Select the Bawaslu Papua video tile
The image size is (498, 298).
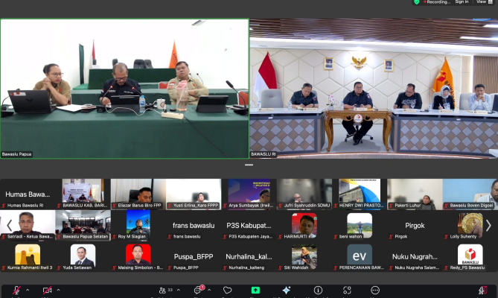(x=124, y=88)
